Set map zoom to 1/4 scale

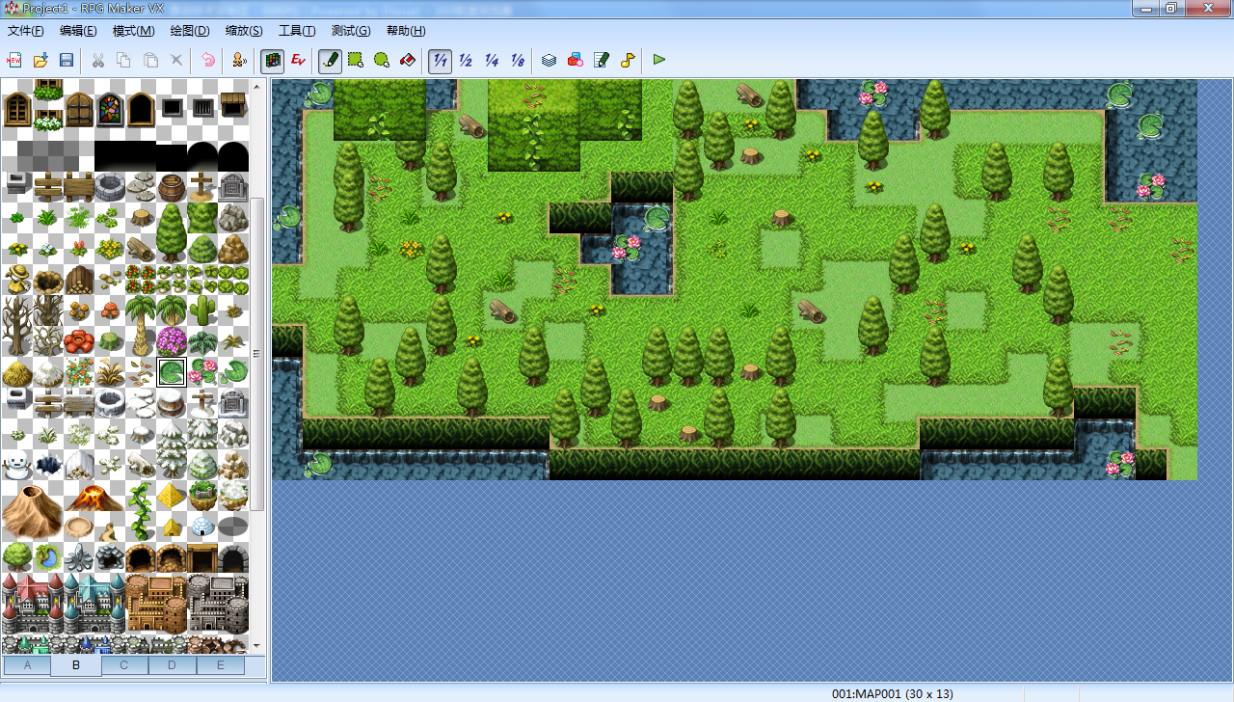pyautogui.click(x=492, y=60)
